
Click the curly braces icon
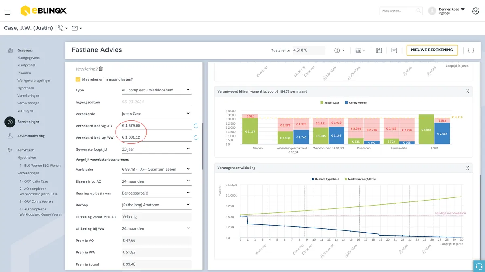point(471,50)
